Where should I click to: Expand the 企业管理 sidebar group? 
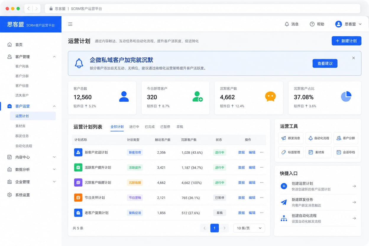click(x=54, y=182)
